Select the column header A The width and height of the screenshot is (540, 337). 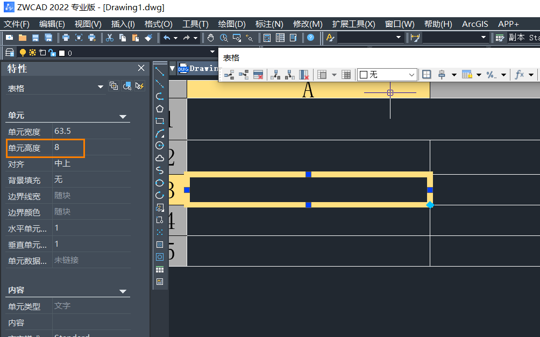(x=308, y=90)
